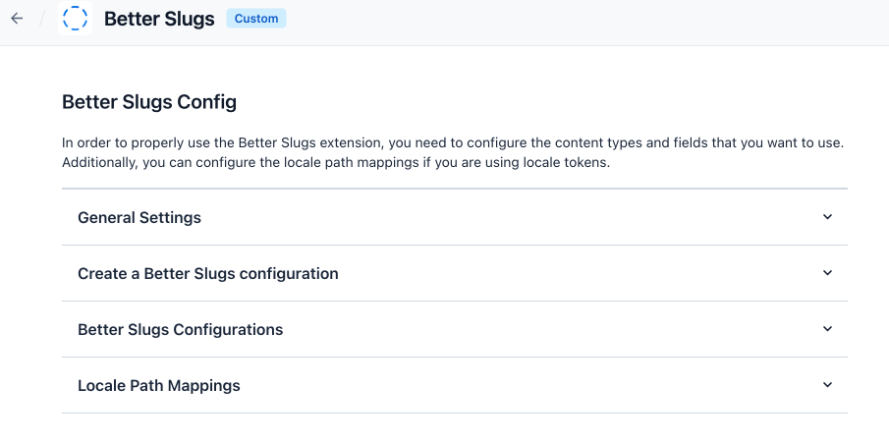The height and width of the screenshot is (443, 889).
Task: Select the General Settings section title
Action: 139,218
